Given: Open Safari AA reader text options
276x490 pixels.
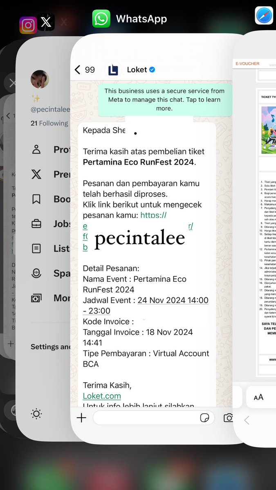Looking at the screenshot, I should click(x=258, y=397).
